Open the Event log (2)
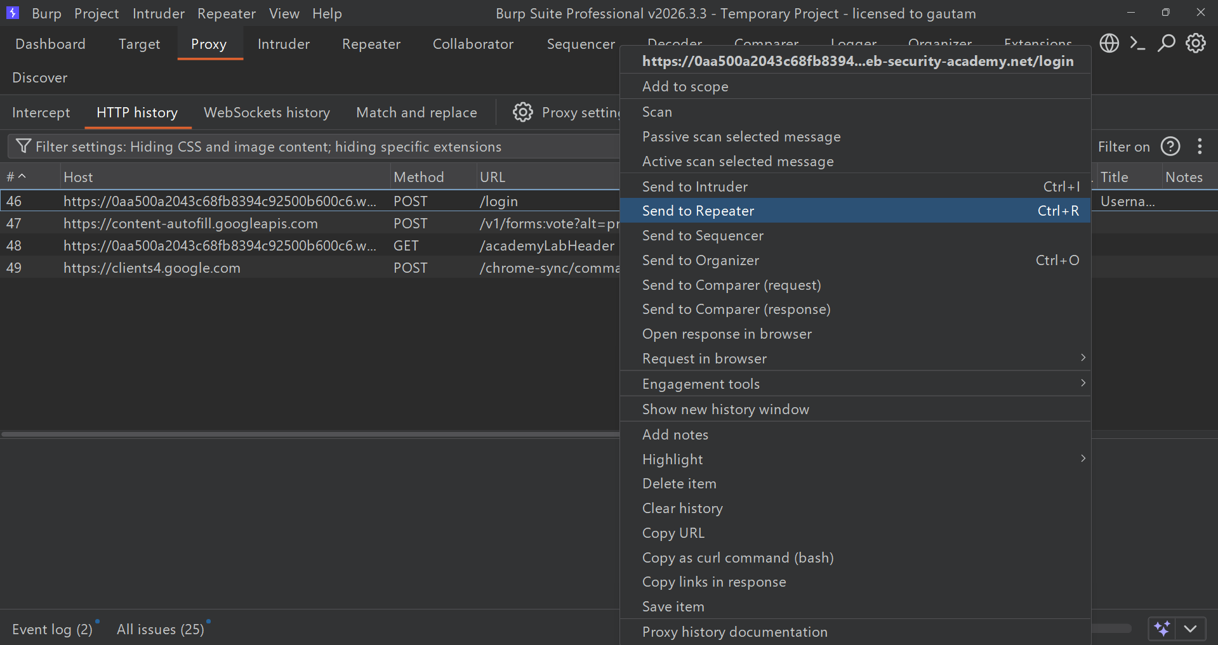Screen dimensions: 1218x645 click(x=52, y=629)
